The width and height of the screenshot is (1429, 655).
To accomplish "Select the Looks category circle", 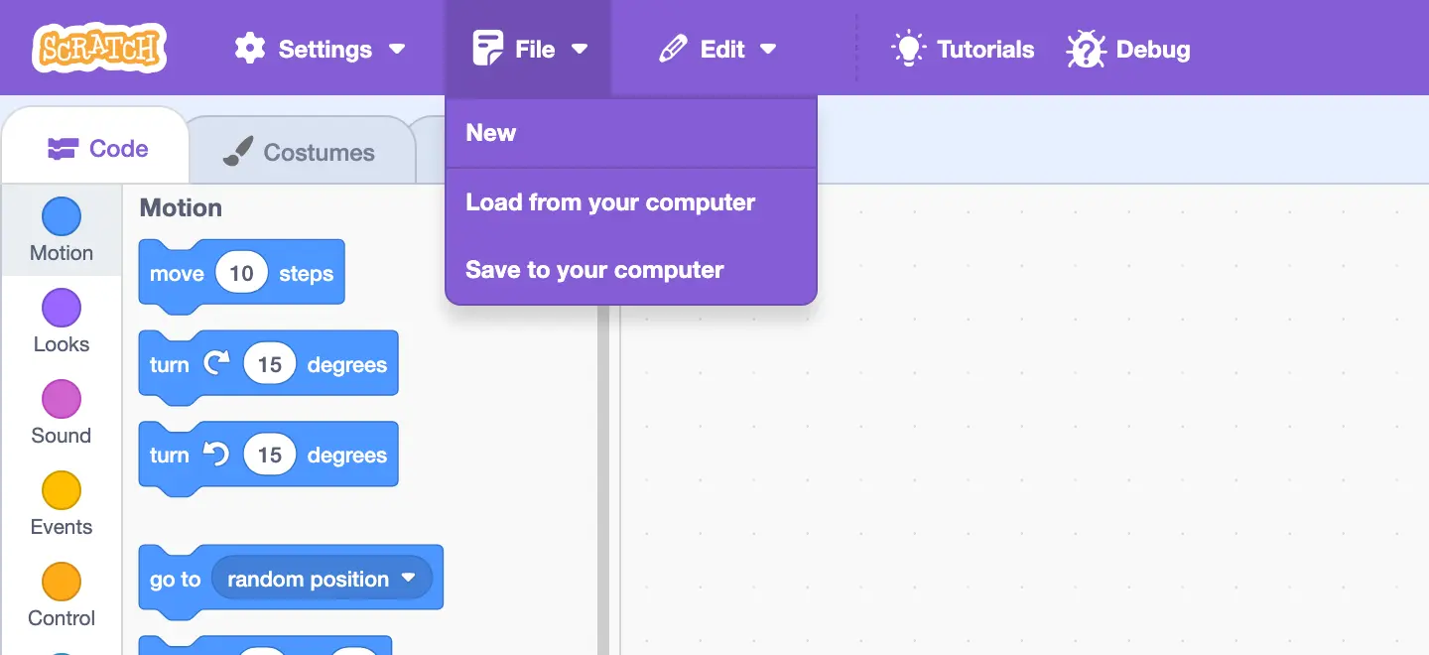I will (x=62, y=308).
